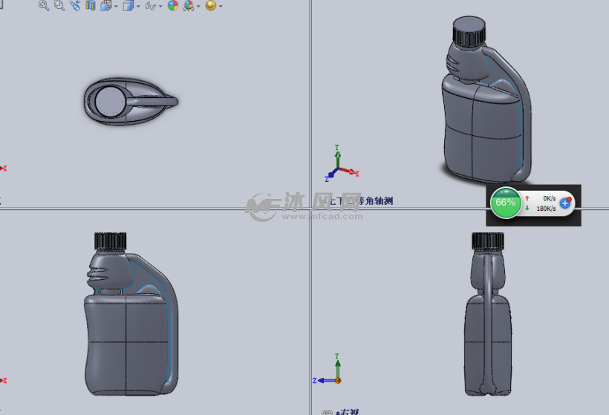Click the Apply Scene icon
This screenshot has height=415, width=609.
189,5
